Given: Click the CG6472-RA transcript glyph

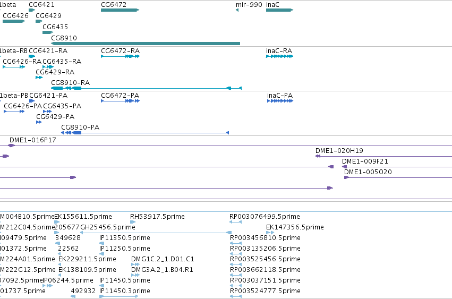Looking at the screenshot, I should [120, 56].
